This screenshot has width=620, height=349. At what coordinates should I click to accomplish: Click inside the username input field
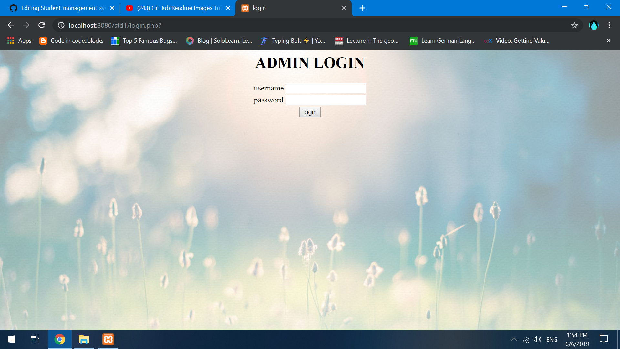(325, 88)
